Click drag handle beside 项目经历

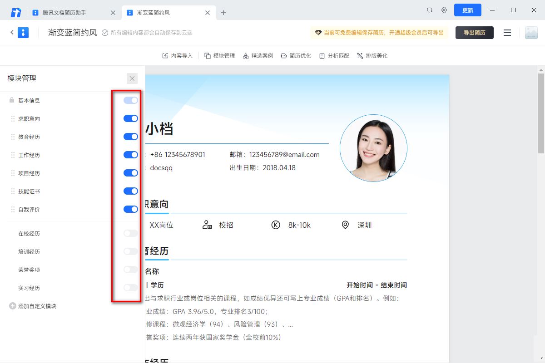[x=13, y=173]
